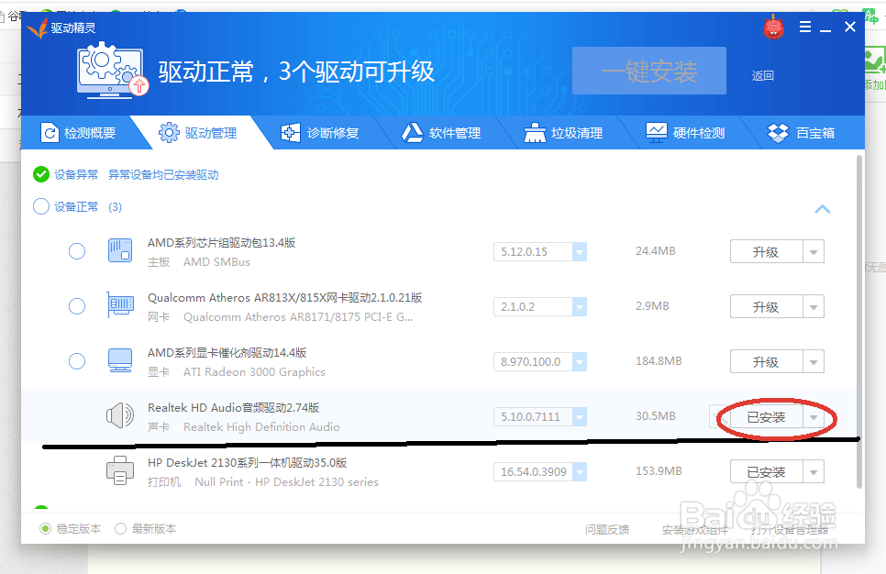Expand arrow beside AMD chipset 升级 button
The image size is (886, 574).
[814, 252]
